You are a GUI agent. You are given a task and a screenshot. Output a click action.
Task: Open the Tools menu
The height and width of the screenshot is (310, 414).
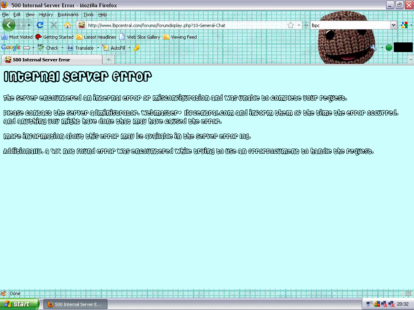click(x=88, y=15)
